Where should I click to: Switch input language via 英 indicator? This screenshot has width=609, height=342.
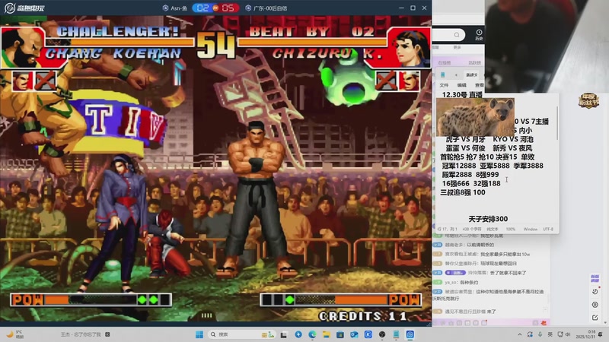tap(550, 334)
